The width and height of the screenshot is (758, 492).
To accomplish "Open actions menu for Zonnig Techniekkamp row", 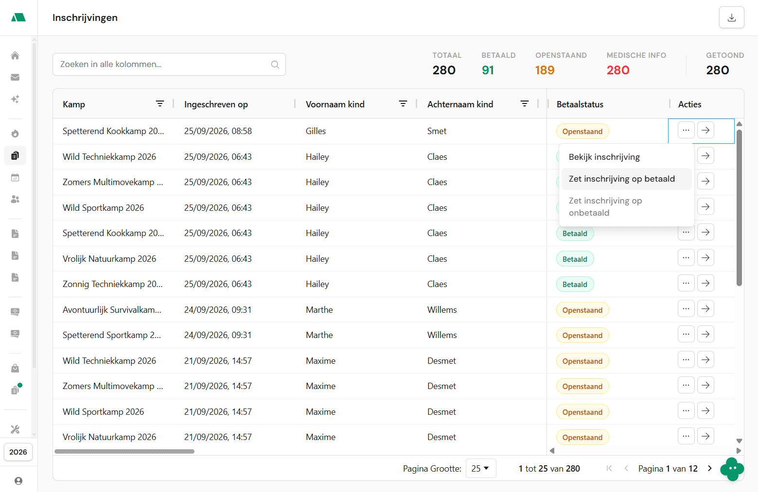I will (686, 283).
